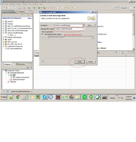Open the Integration Development perspective button
136x142 pixels.
tap(125, 8)
